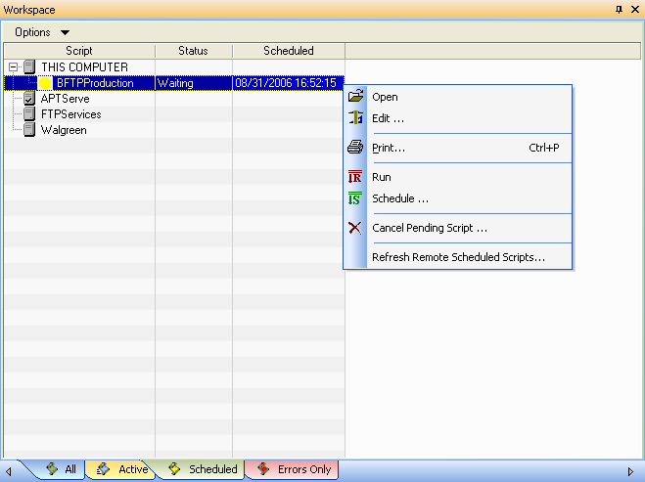Click the THIS COMPUTER server icon
This screenshot has height=482, width=645.
(29, 66)
